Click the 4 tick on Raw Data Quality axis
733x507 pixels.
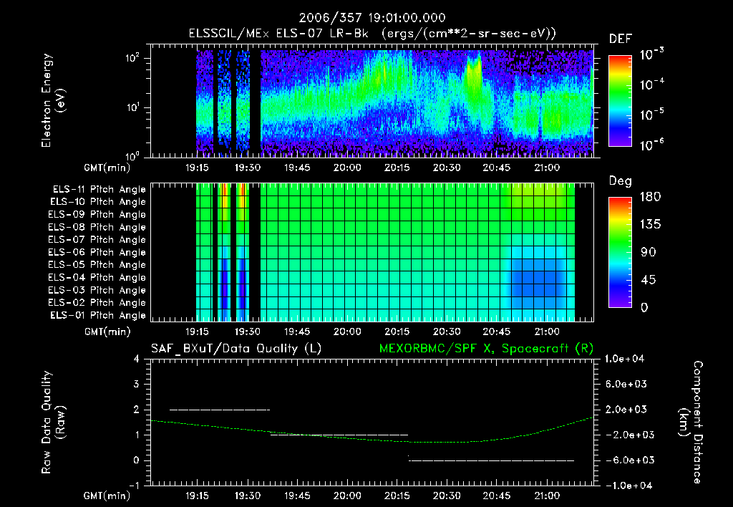(137, 359)
